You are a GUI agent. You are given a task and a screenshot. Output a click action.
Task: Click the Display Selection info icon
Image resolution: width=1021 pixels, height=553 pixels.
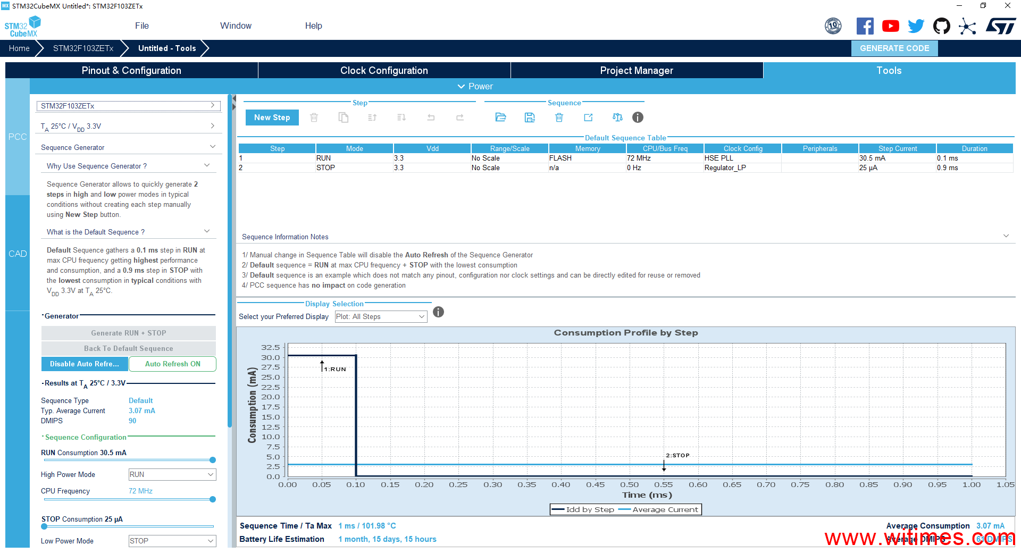438,312
